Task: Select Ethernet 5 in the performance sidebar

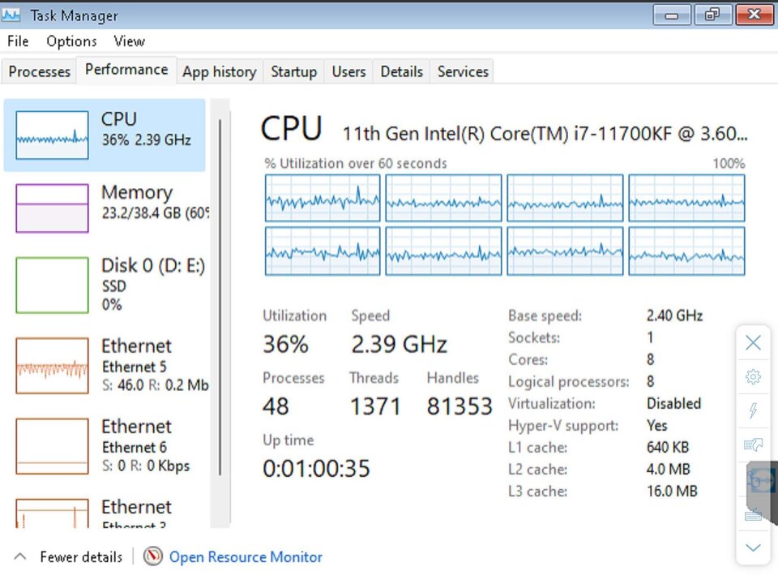Action: (112, 366)
